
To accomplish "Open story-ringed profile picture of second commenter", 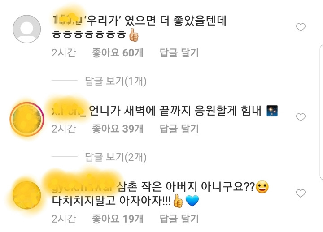I will [x=27, y=119].
